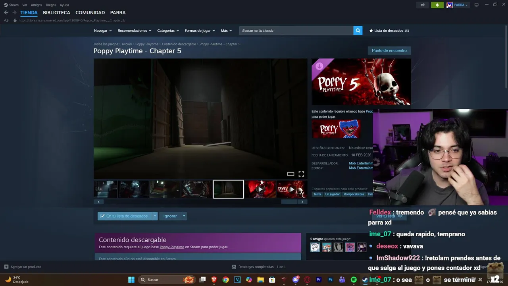Open Más dropdown menu
Viewport: 508px width, 286px height.
(226, 31)
